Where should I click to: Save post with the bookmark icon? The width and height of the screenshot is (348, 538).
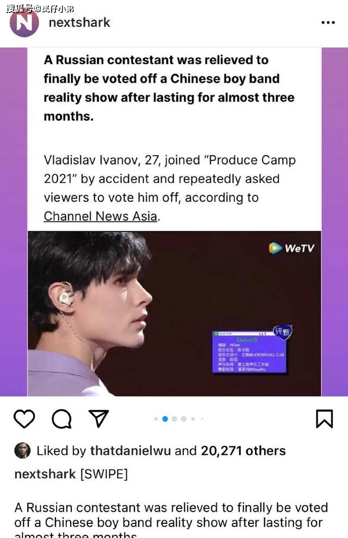click(324, 419)
